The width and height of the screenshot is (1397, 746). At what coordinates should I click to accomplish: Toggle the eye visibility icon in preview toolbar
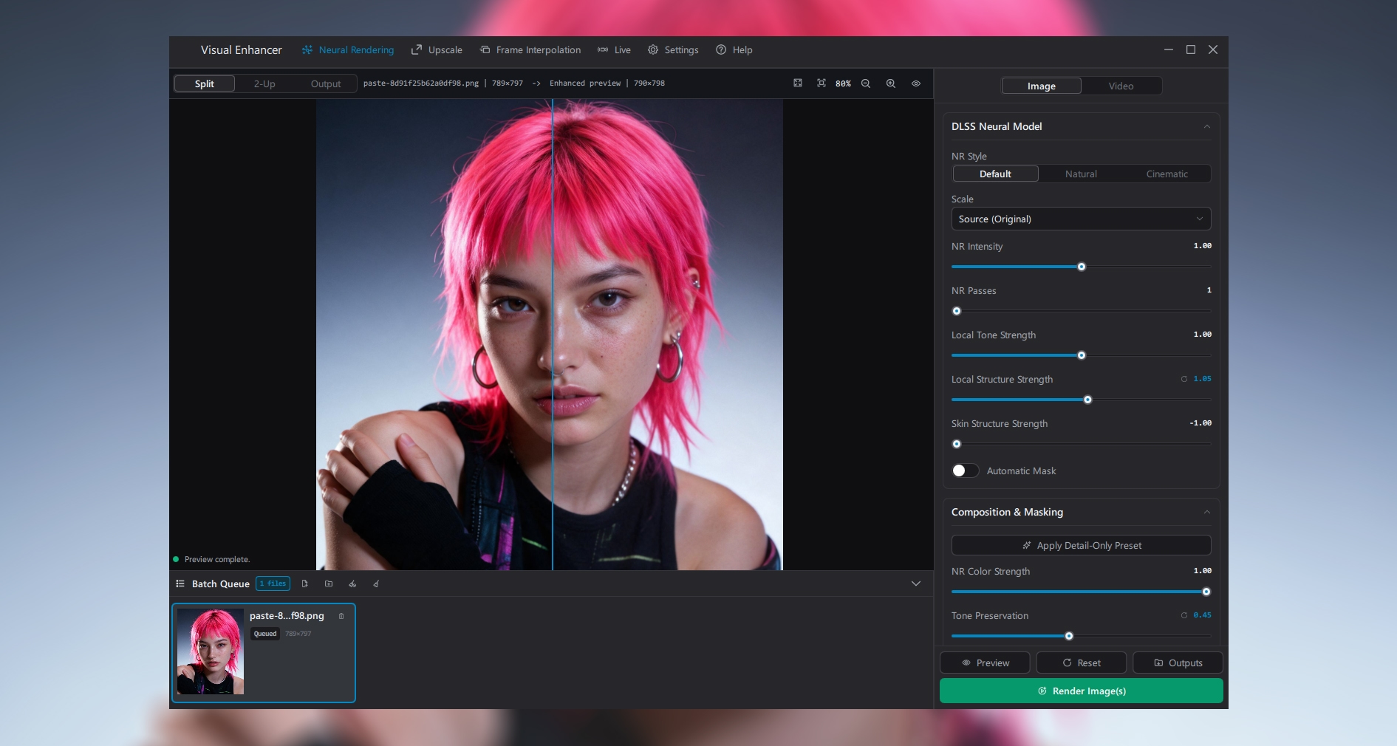(x=916, y=83)
